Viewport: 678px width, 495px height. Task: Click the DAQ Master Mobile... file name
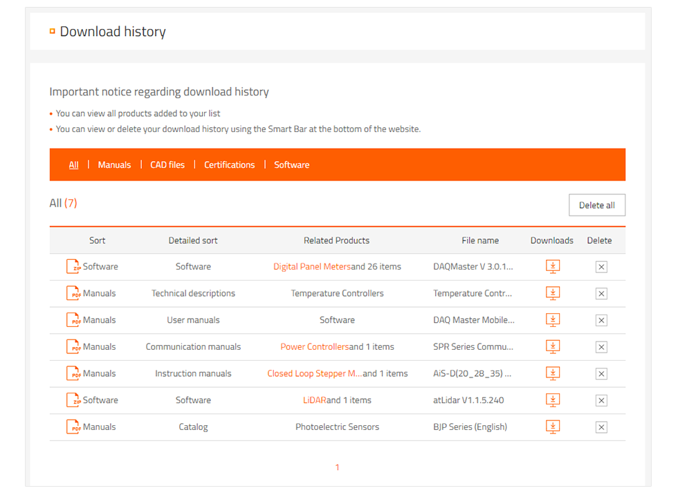tap(474, 320)
